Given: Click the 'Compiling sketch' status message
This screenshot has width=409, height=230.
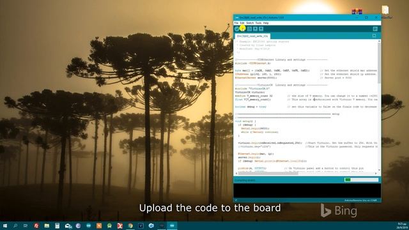Looking at the screenshot, I should [245, 180].
